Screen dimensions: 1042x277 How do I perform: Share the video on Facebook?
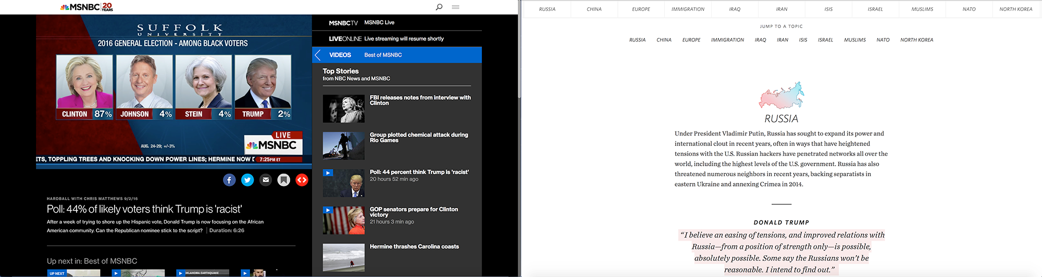[229, 180]
